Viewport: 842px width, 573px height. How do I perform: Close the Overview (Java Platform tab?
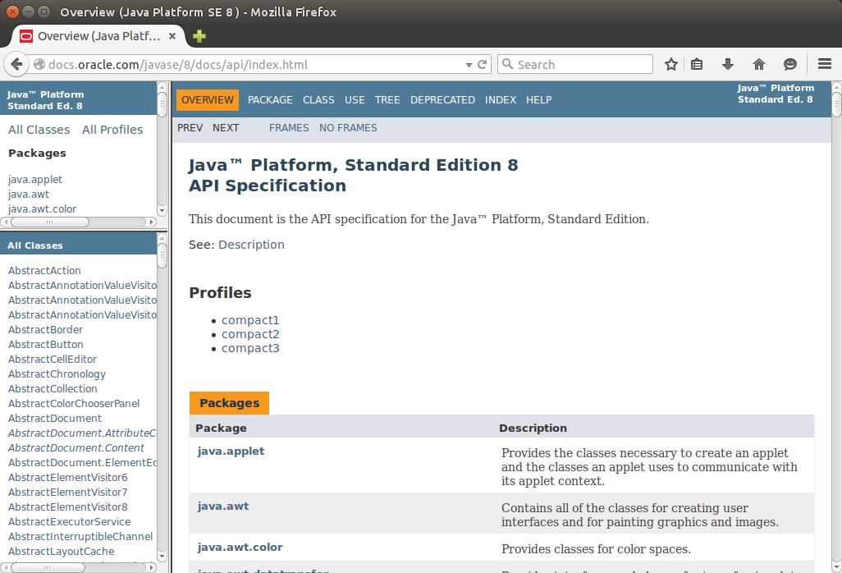coord(172,36)
